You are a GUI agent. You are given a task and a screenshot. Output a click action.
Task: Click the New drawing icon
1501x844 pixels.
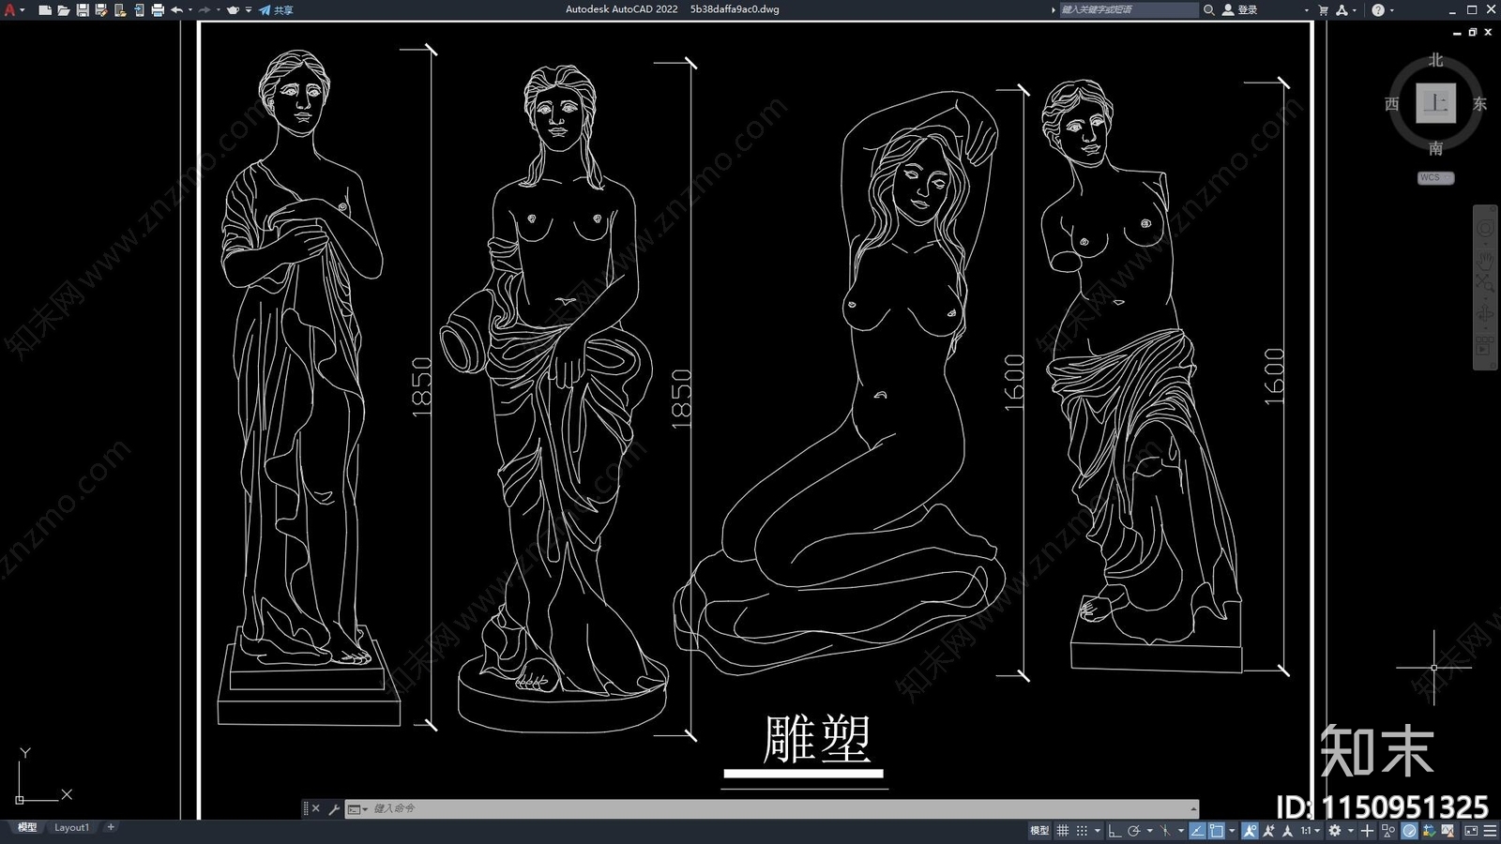coord(44,10)
